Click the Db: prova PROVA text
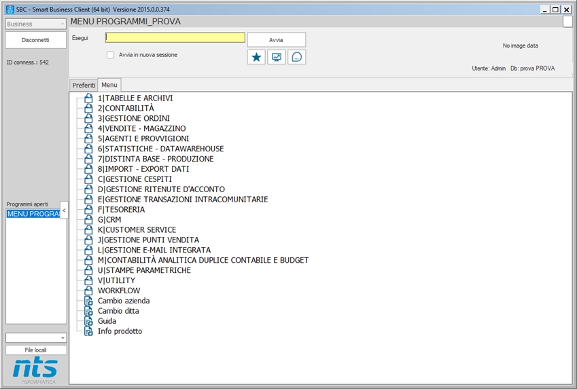 (x=532, y=69)
